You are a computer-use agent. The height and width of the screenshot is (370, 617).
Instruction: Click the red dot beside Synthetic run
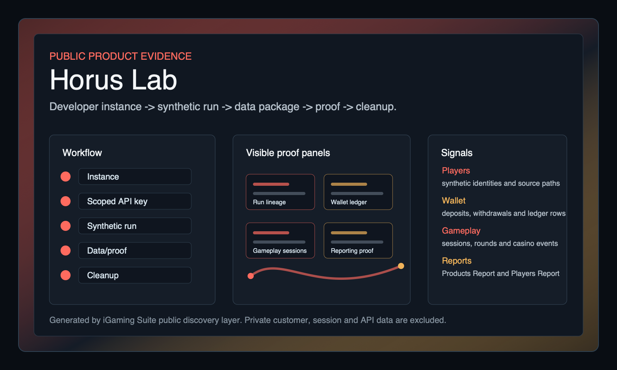pyautogui.click(x=66, y=226)
